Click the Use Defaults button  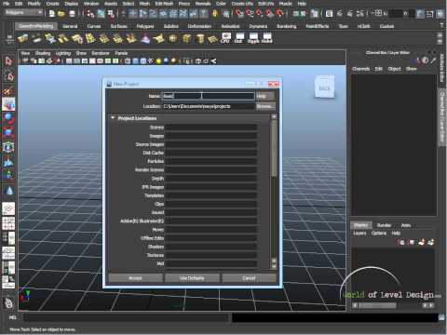click(x=192, y=278)
